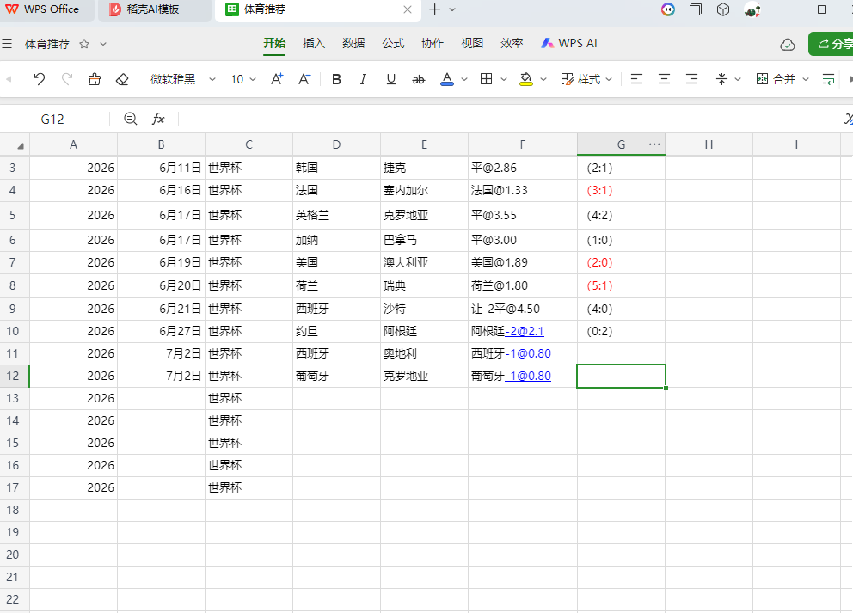Open the font color dropdown arrow
The width and height of the screenshot is (853, 613).
[464, 79]
